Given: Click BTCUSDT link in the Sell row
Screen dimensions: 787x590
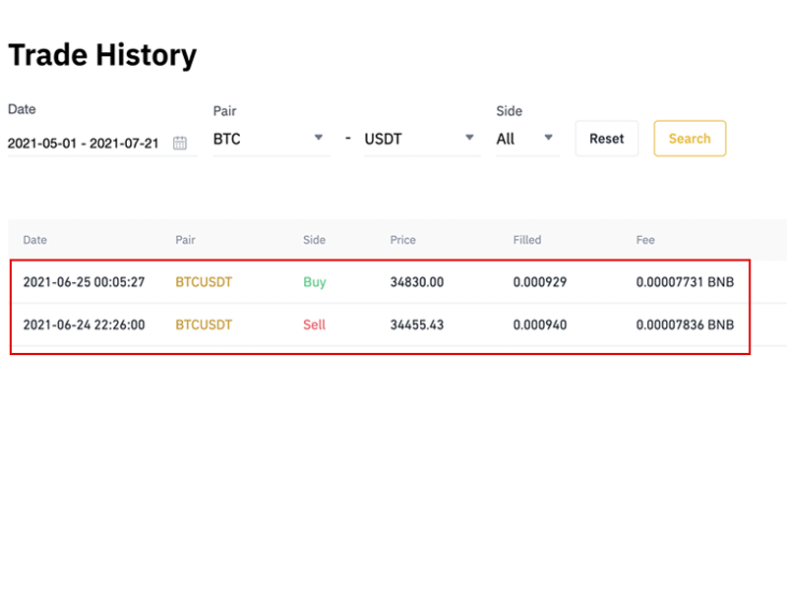Looking at the screenshot, I should (204, 324).
